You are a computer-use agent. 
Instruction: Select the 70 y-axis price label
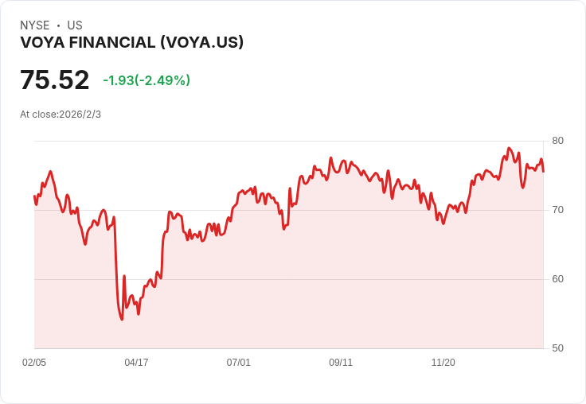point(557,210)
